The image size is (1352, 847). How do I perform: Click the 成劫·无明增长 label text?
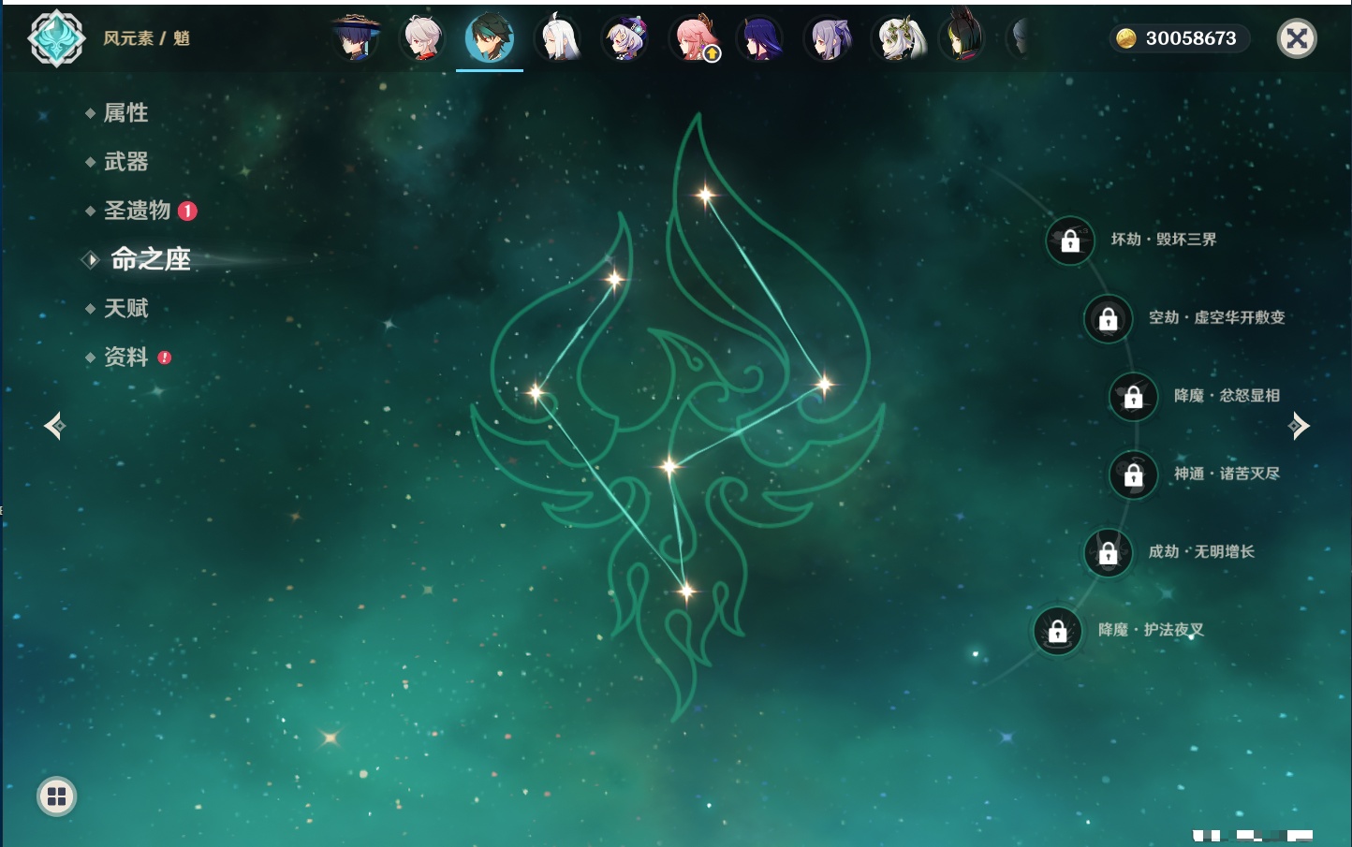tap(1202, 551)
